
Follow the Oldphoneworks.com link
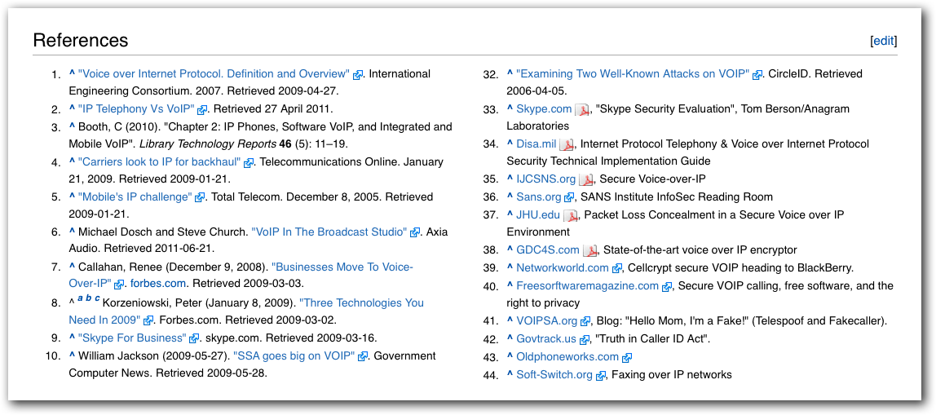[567, 357]
